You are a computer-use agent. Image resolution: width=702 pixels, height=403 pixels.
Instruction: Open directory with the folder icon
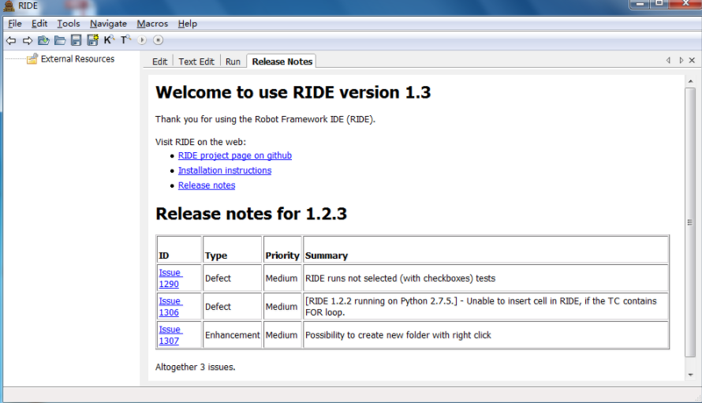click(x=59, y=40)
